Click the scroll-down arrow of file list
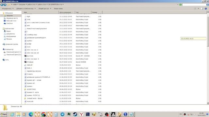 (208, 103)
